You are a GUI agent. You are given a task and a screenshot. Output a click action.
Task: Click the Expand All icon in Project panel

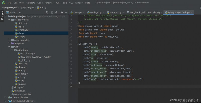coord(52,12)
